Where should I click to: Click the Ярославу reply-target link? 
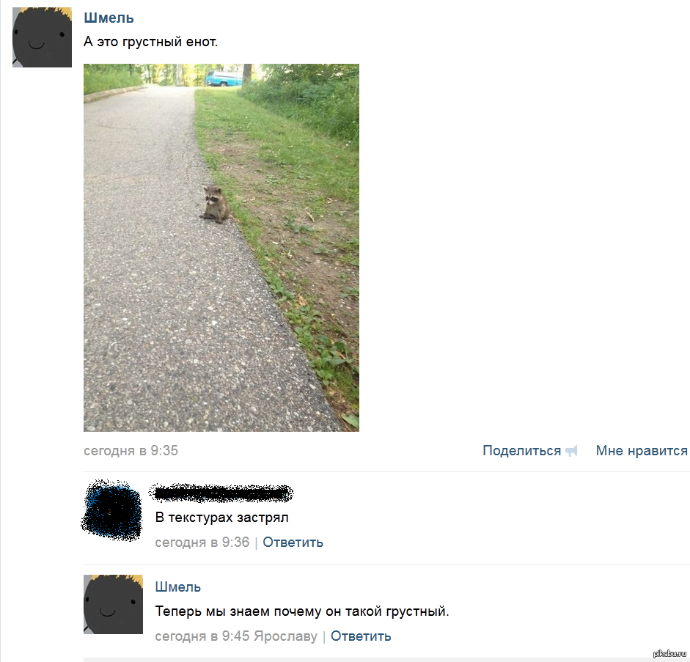[x=285, y=636]
